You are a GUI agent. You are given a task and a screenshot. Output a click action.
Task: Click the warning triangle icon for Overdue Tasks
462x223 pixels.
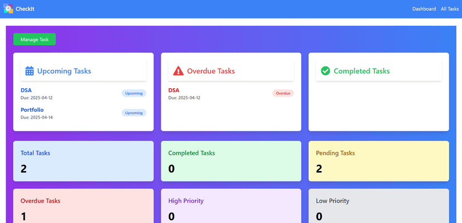(x=178, y=71)
